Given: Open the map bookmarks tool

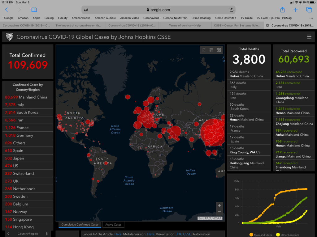Looking at the screenshot, I should click(204, 50).
